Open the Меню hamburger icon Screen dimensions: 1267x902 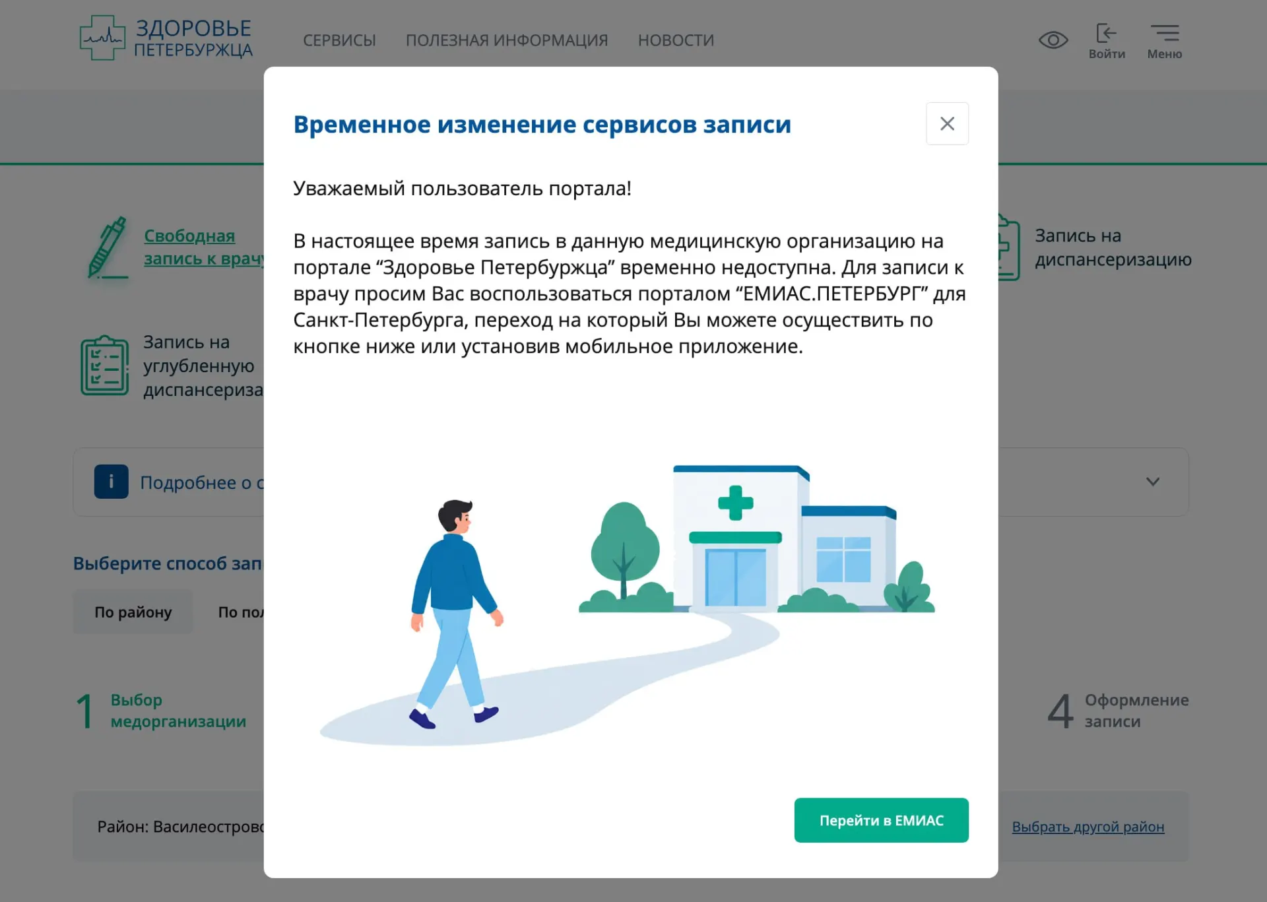coord(1164,41)
